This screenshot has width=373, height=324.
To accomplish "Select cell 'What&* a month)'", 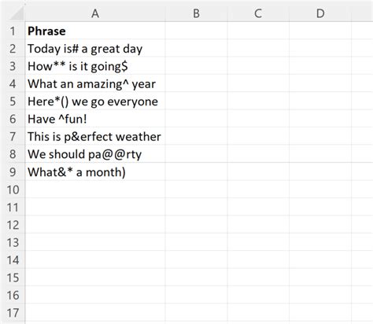I will [95, 171].
